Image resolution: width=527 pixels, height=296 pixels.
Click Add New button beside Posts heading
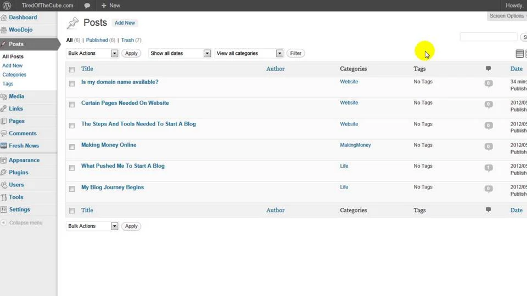pos(125,23)
